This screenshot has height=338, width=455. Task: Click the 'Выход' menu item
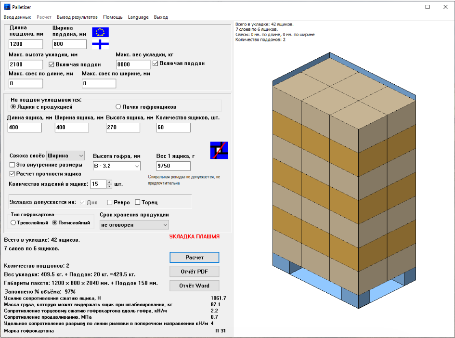point(161,17)
